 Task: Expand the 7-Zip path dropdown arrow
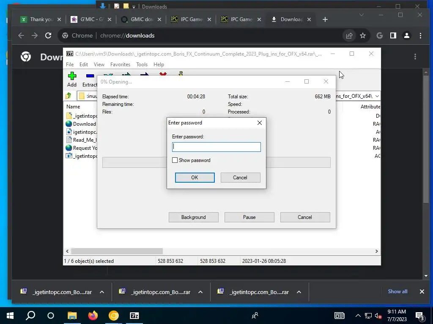pyautogui.click(x=377, y=96)
